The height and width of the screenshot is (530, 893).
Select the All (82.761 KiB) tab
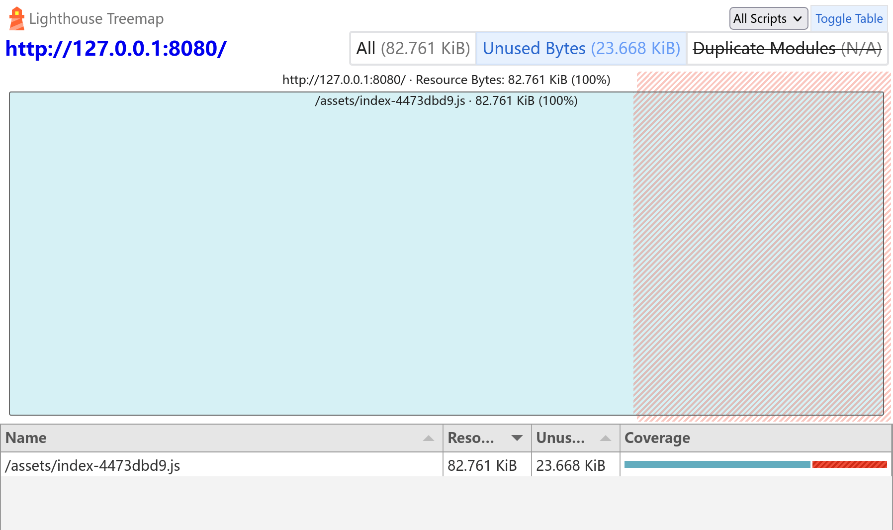point(413,48)
